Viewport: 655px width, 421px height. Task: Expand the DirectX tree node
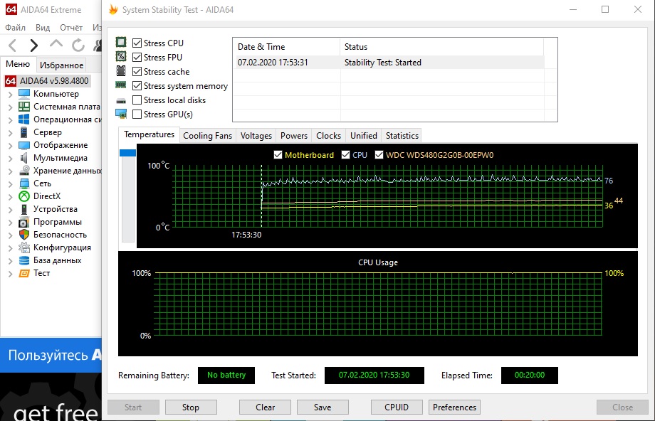click(11, 197)
